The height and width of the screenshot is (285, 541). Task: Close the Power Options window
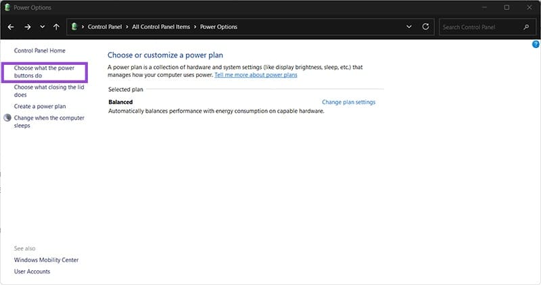530,7
